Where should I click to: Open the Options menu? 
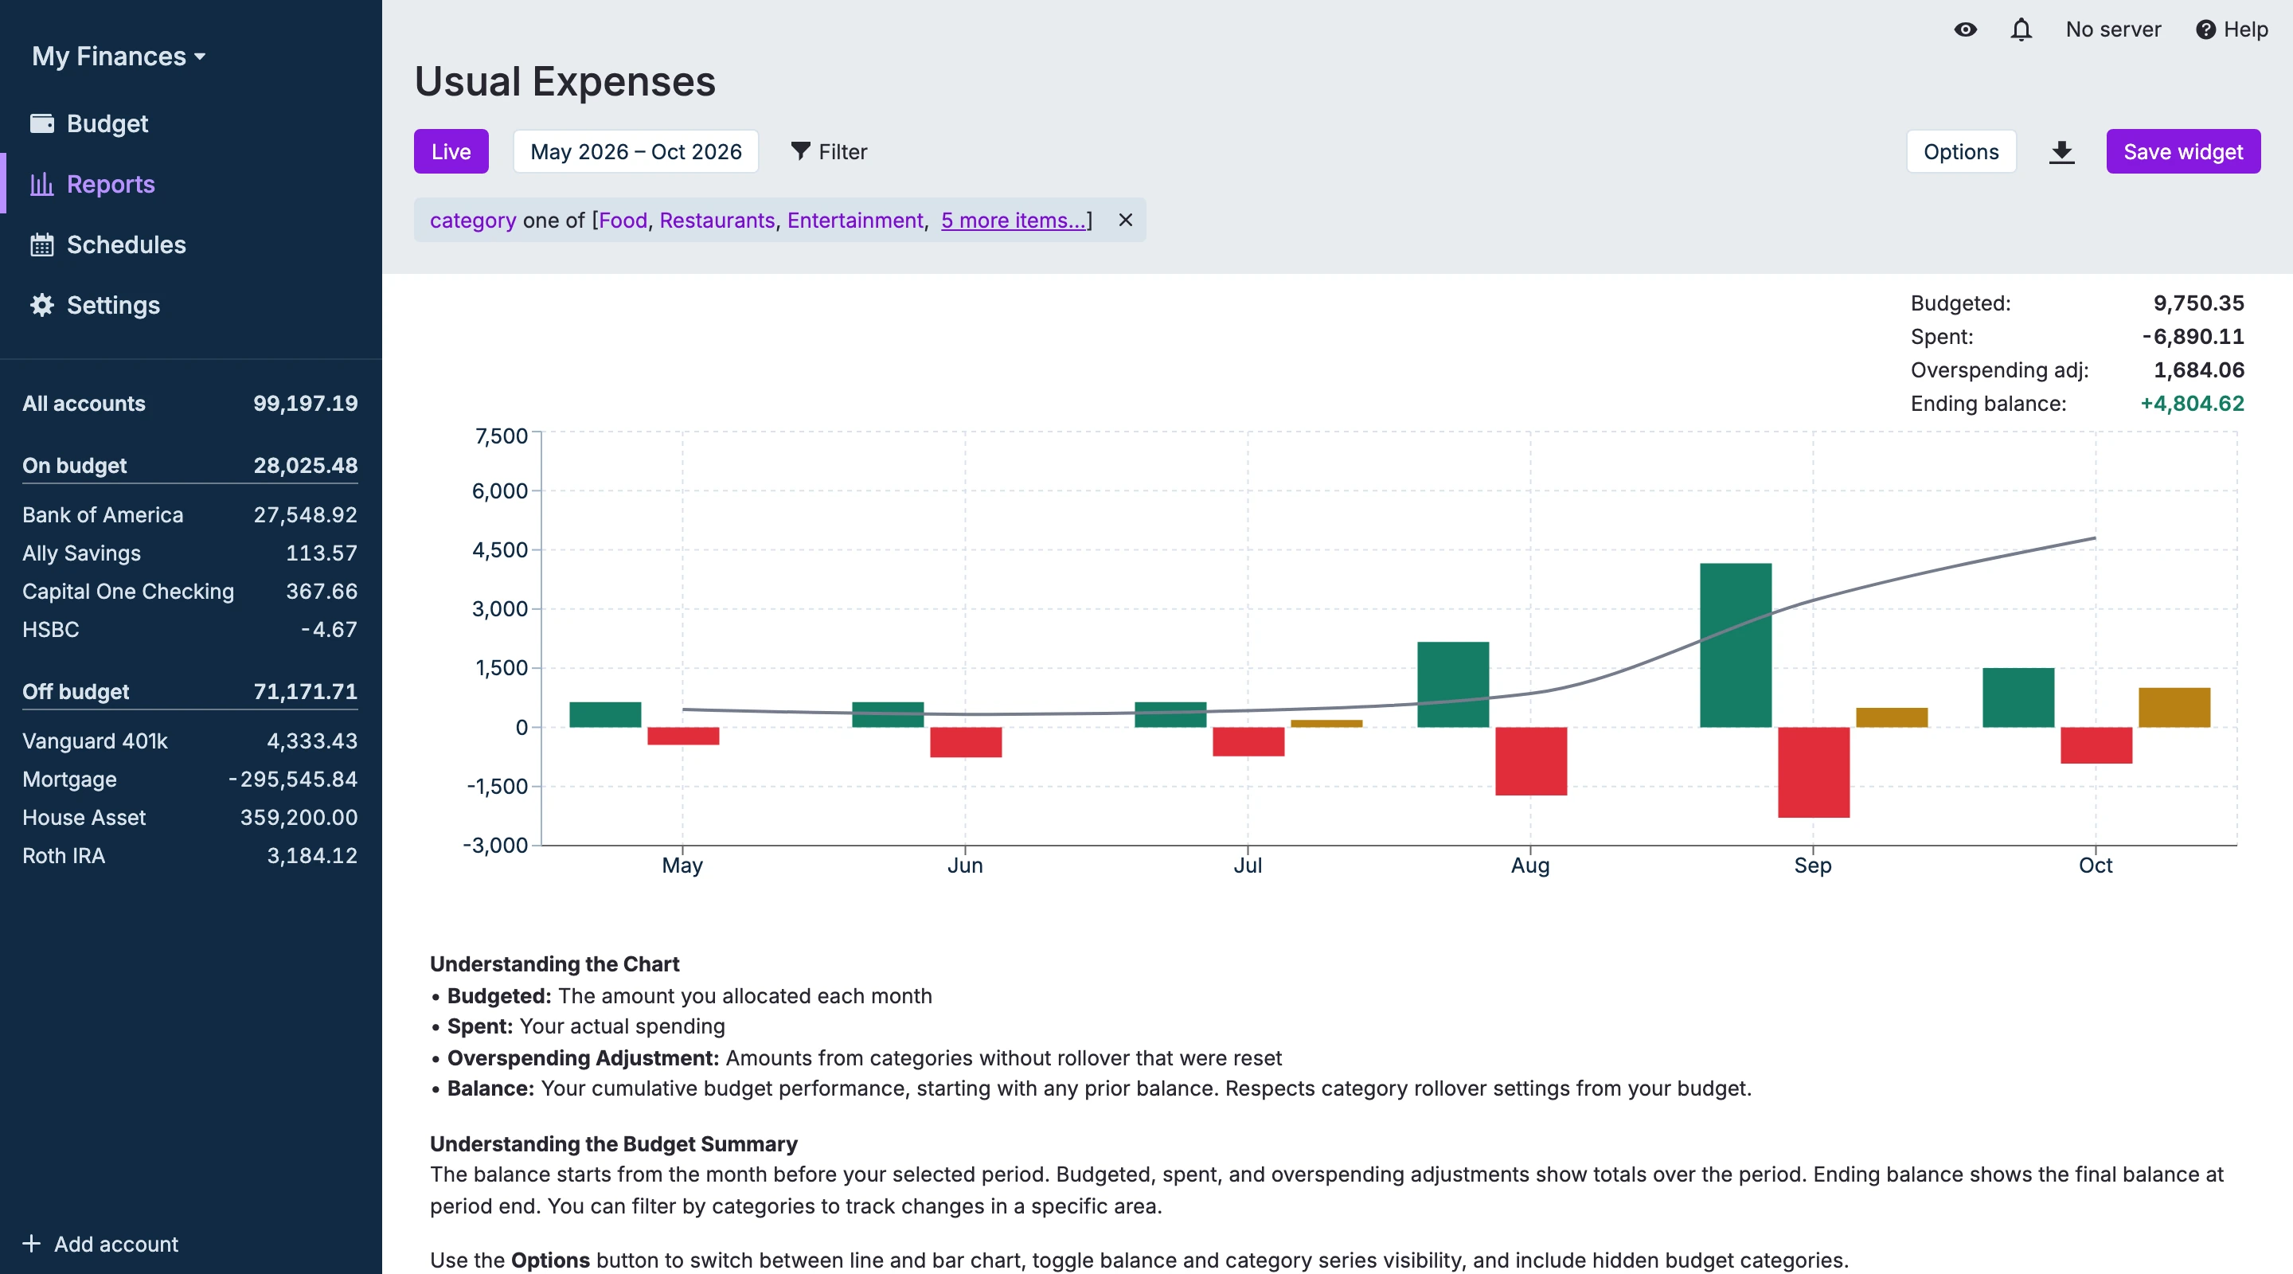tap(1961, 151)
